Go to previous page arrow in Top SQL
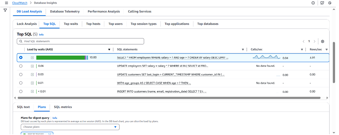339x135 pixels. coord(304,42)
